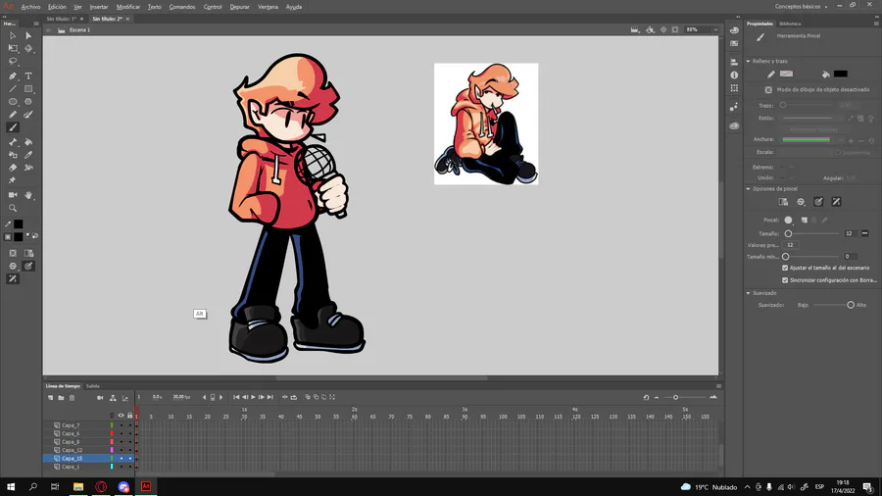Uncheck 'Sincronizar configuración con Borra...'
Viewport: 882px width, 496px height.
(785, 280)
